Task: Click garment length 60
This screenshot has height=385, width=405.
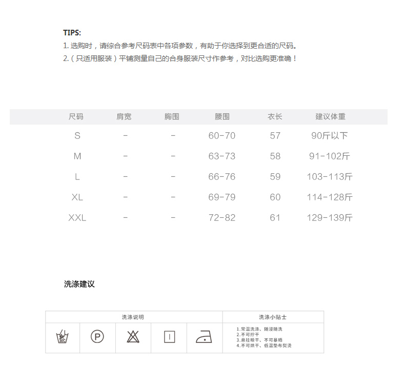Action: pyautogui.click(x=275, y=197)
